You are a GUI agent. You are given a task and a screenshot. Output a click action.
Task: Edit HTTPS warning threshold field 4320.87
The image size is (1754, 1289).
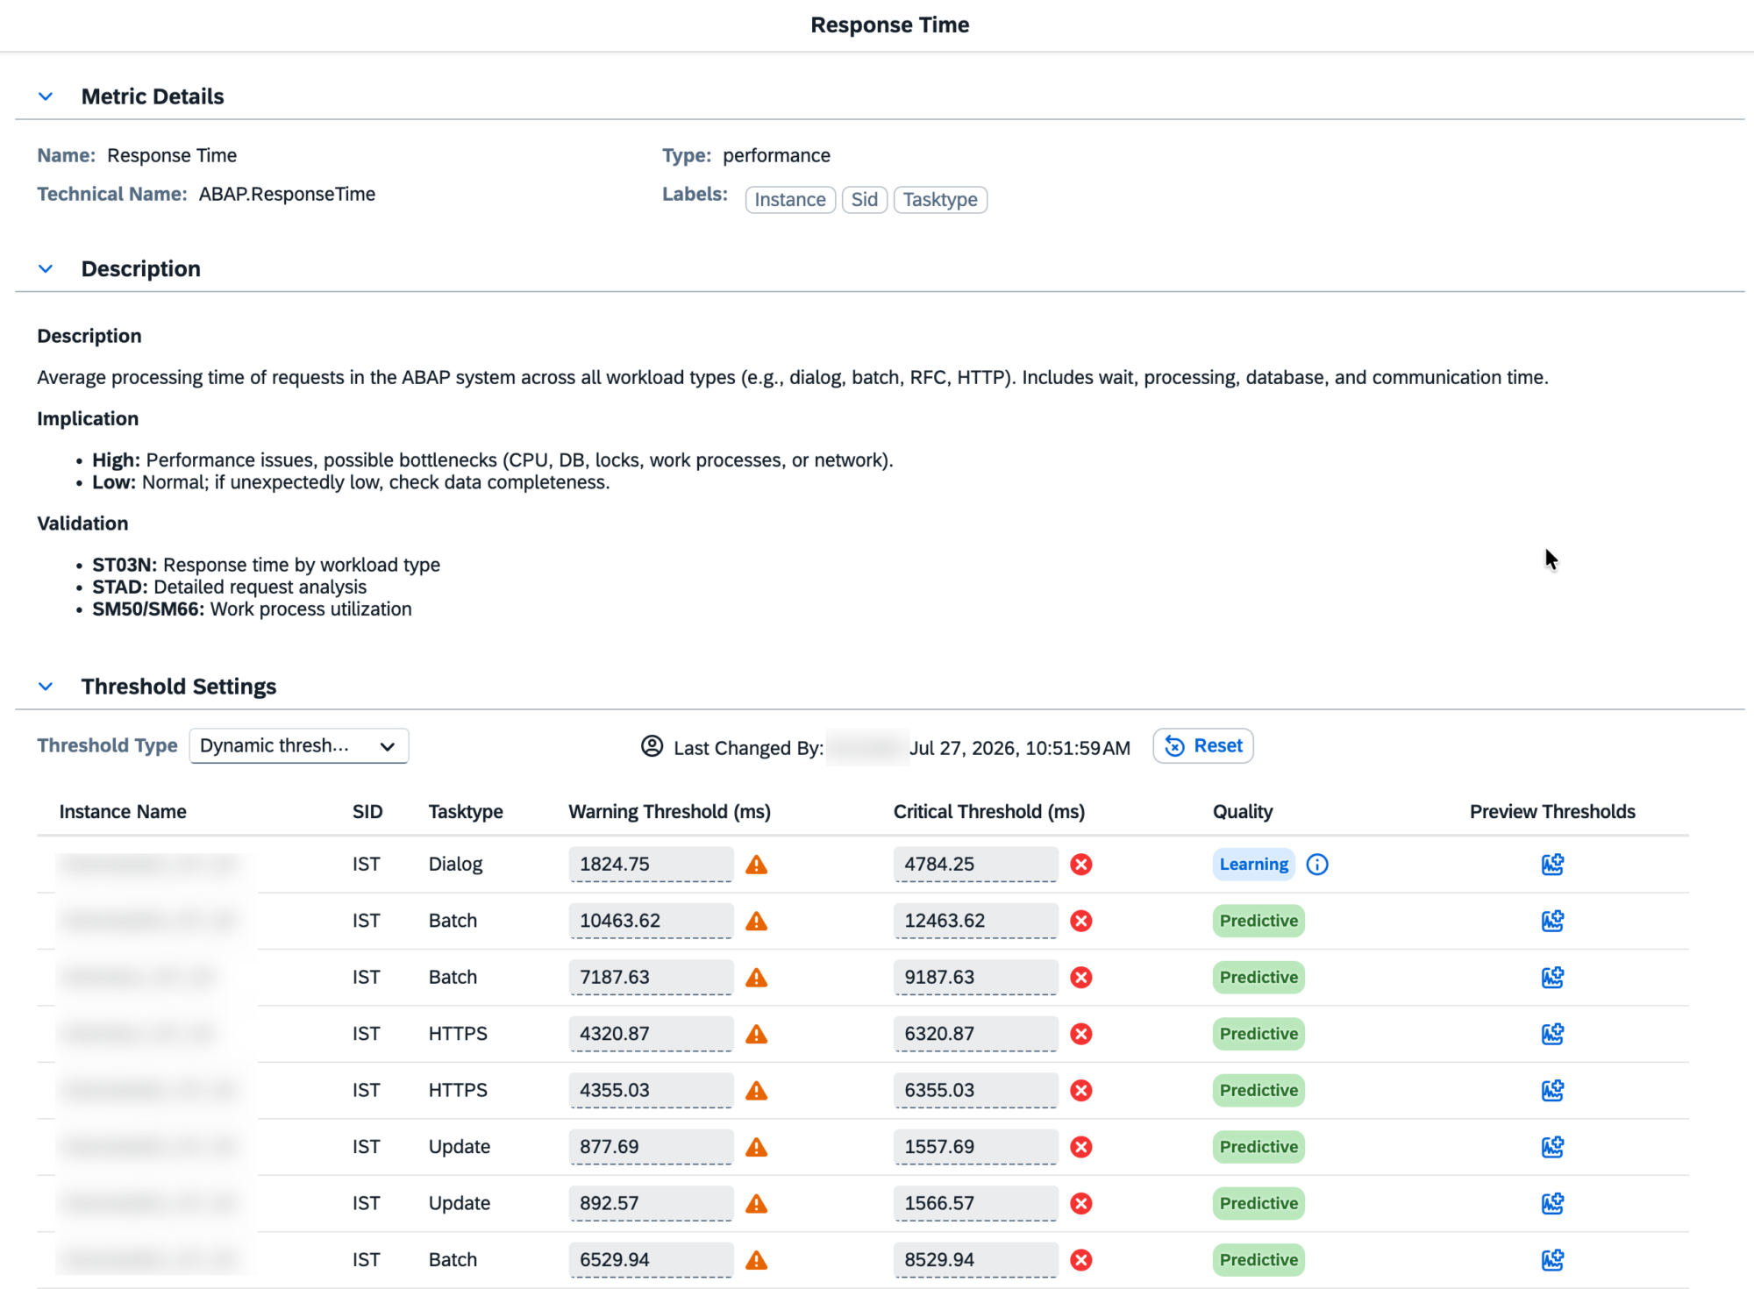point(651,1034)
